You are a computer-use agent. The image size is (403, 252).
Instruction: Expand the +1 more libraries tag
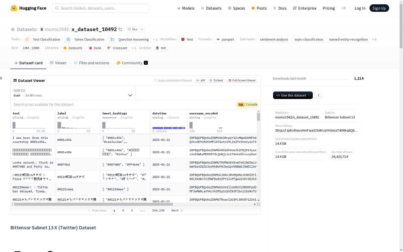pos(134,48)
